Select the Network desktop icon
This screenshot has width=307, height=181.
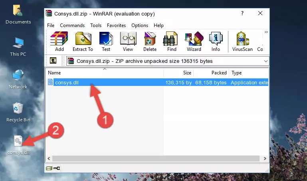(x=18, y=80)
